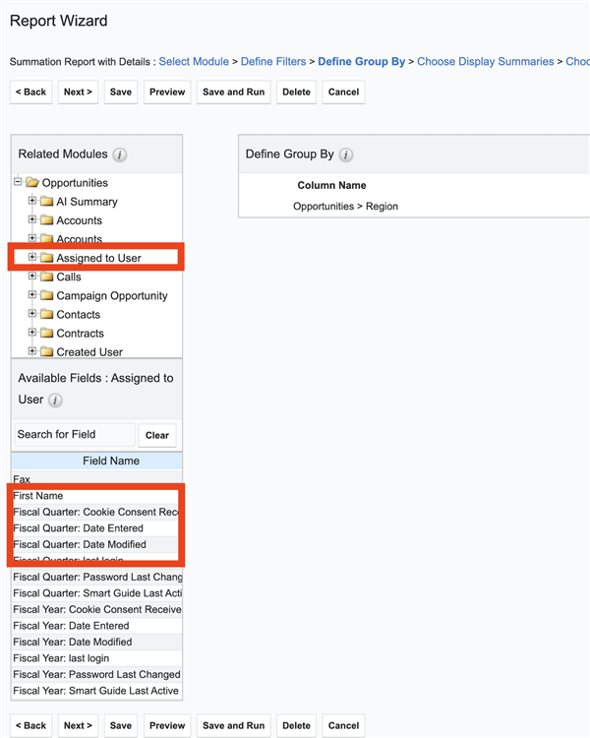Click the top Preview button
590x738 pixels.
click(167, 92)
